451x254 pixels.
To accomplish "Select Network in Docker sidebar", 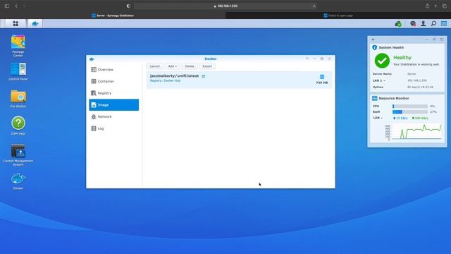I will click(114, 116).
